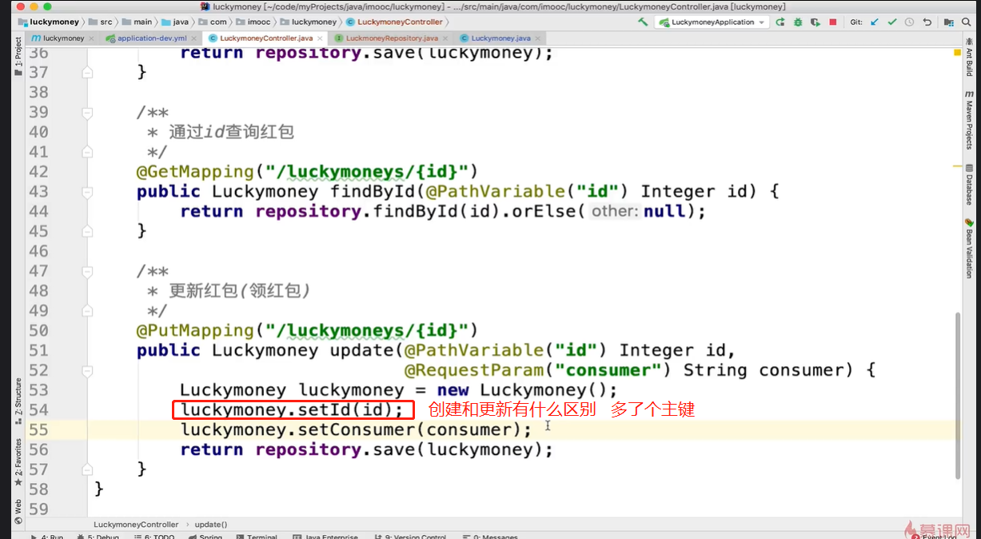Collapse the fold marker on line 57
The image size is (981, 539).
[87, 469]
